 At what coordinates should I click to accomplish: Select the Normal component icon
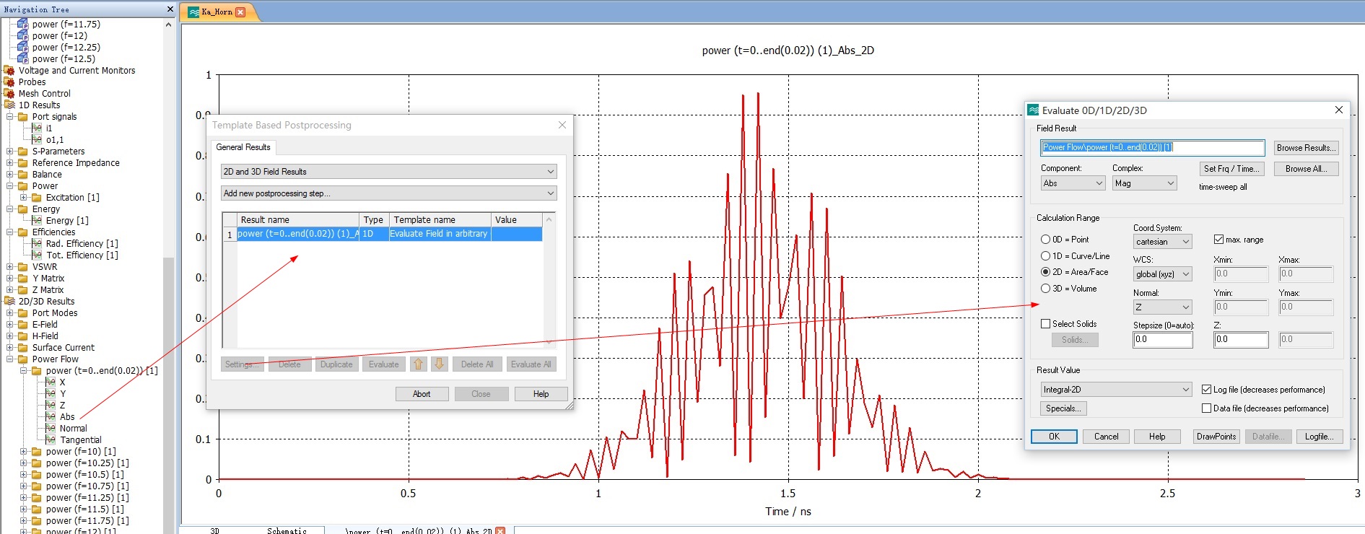pos(51,428)
